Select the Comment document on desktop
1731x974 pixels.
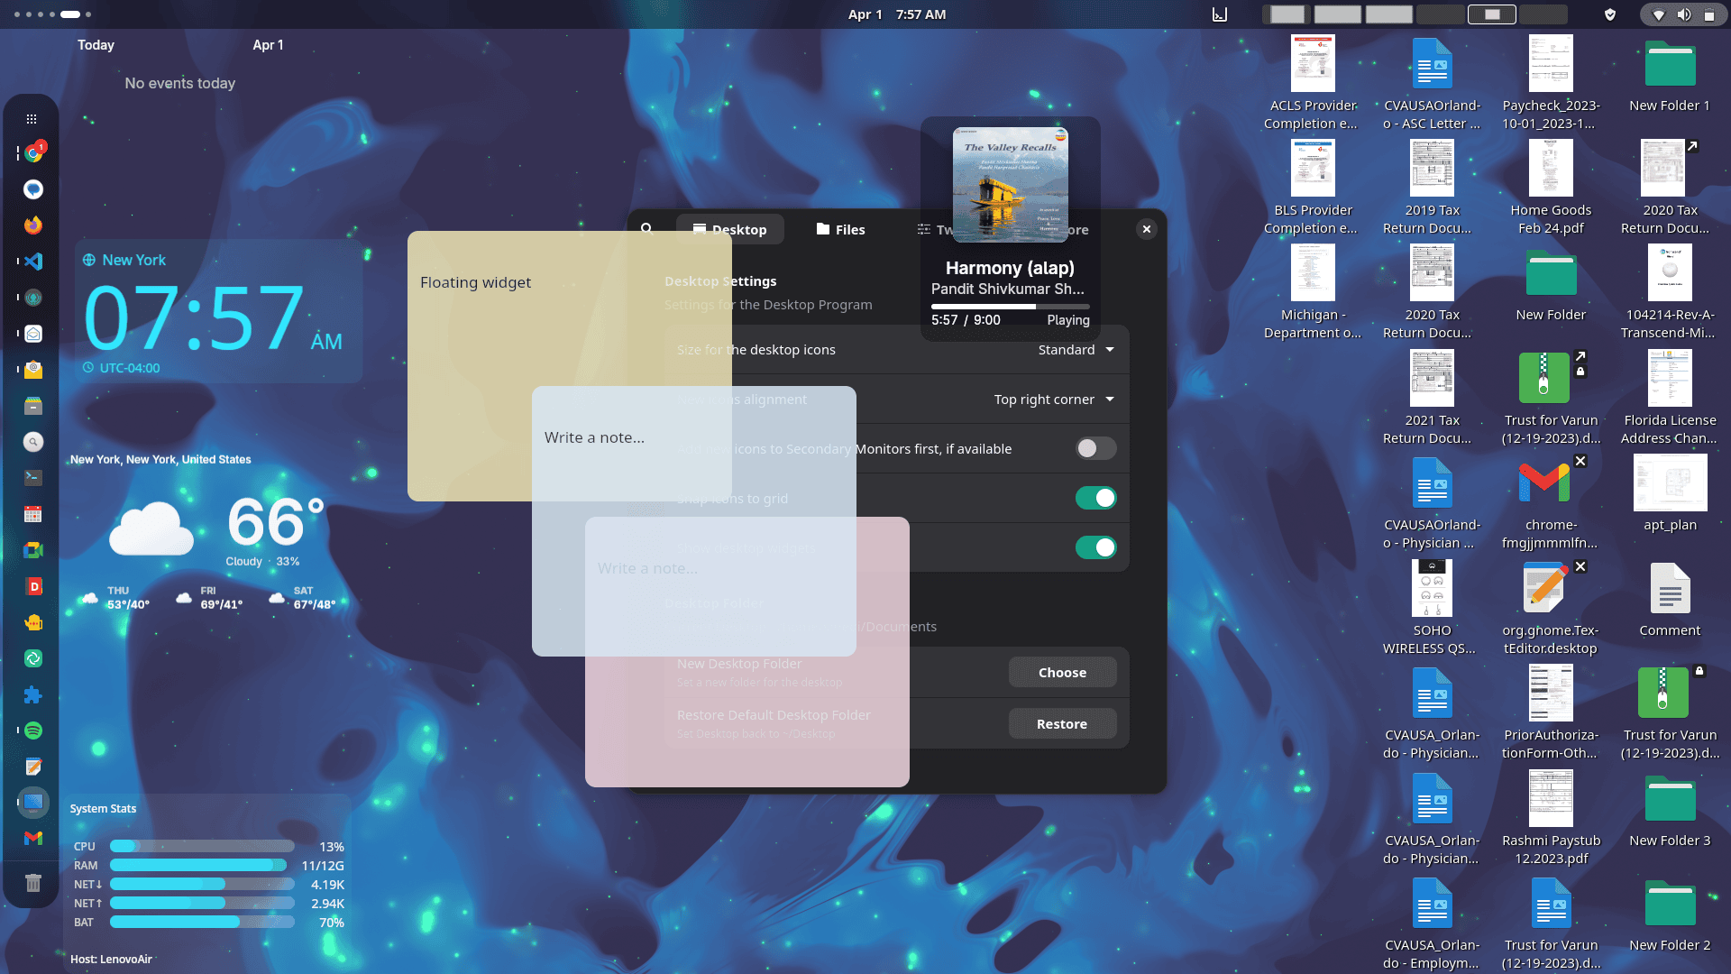coord(1670,600)
